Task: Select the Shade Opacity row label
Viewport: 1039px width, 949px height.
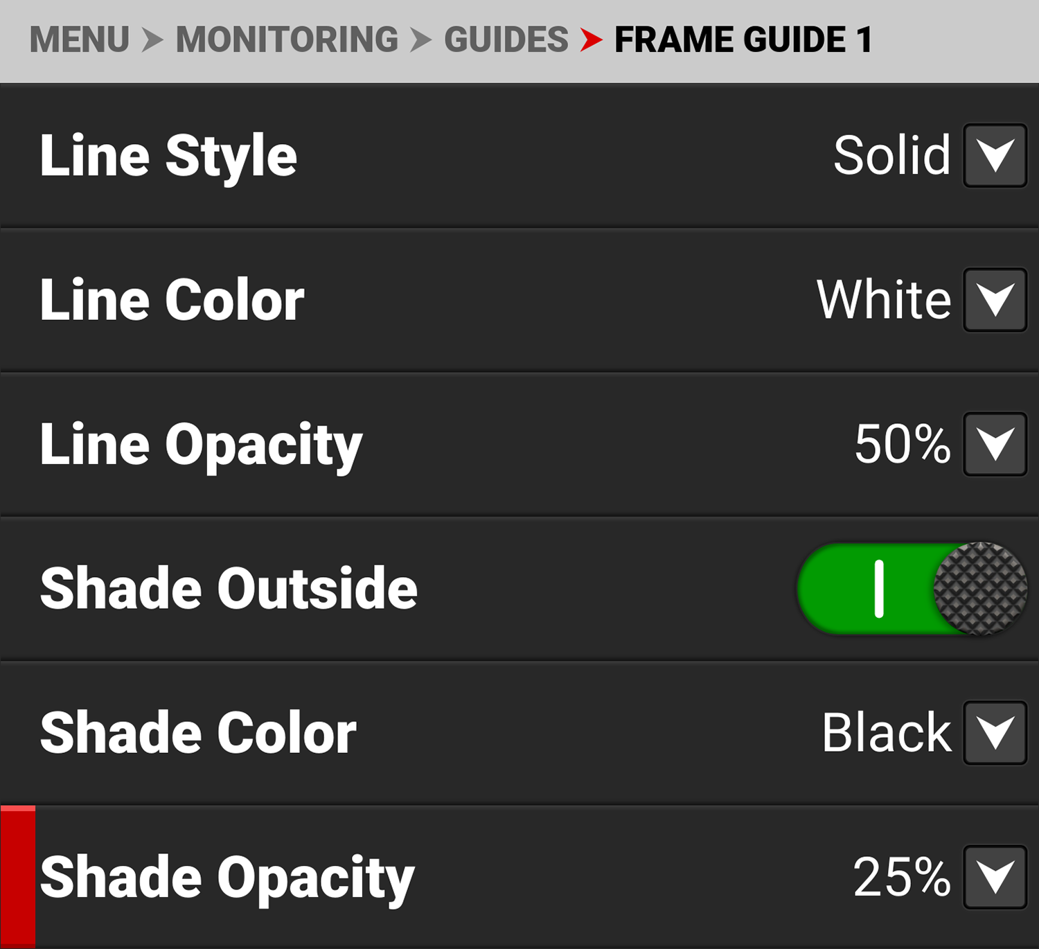Action: [227, 878]
